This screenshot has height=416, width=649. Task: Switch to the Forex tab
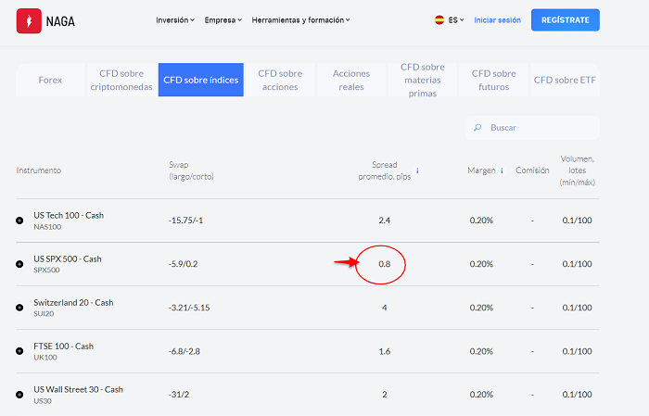(x=50, y=80)
